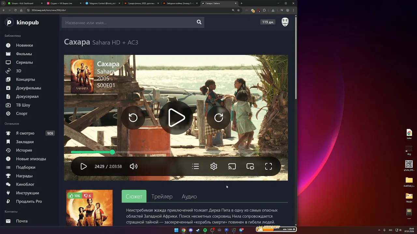Click the kinopub logo
Viewport: 417px width, 234px height.
coord(22,22)
